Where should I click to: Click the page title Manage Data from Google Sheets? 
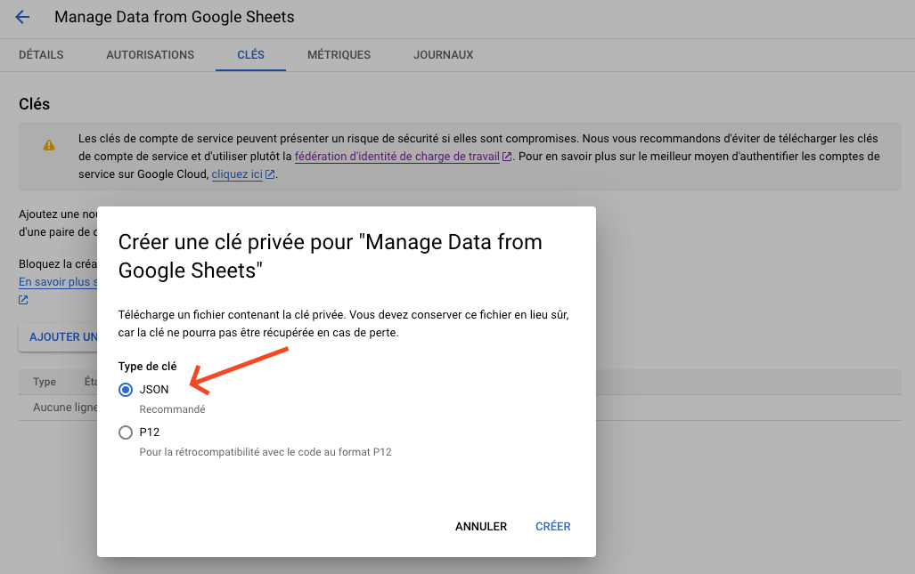tap(174, 17)
